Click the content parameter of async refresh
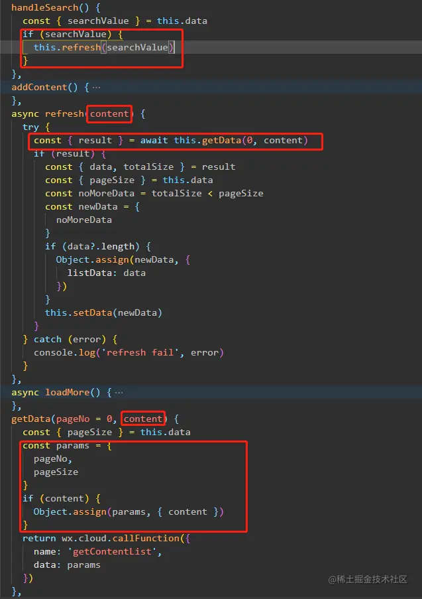This screenshot has width=422, height=599. point(109,114)
